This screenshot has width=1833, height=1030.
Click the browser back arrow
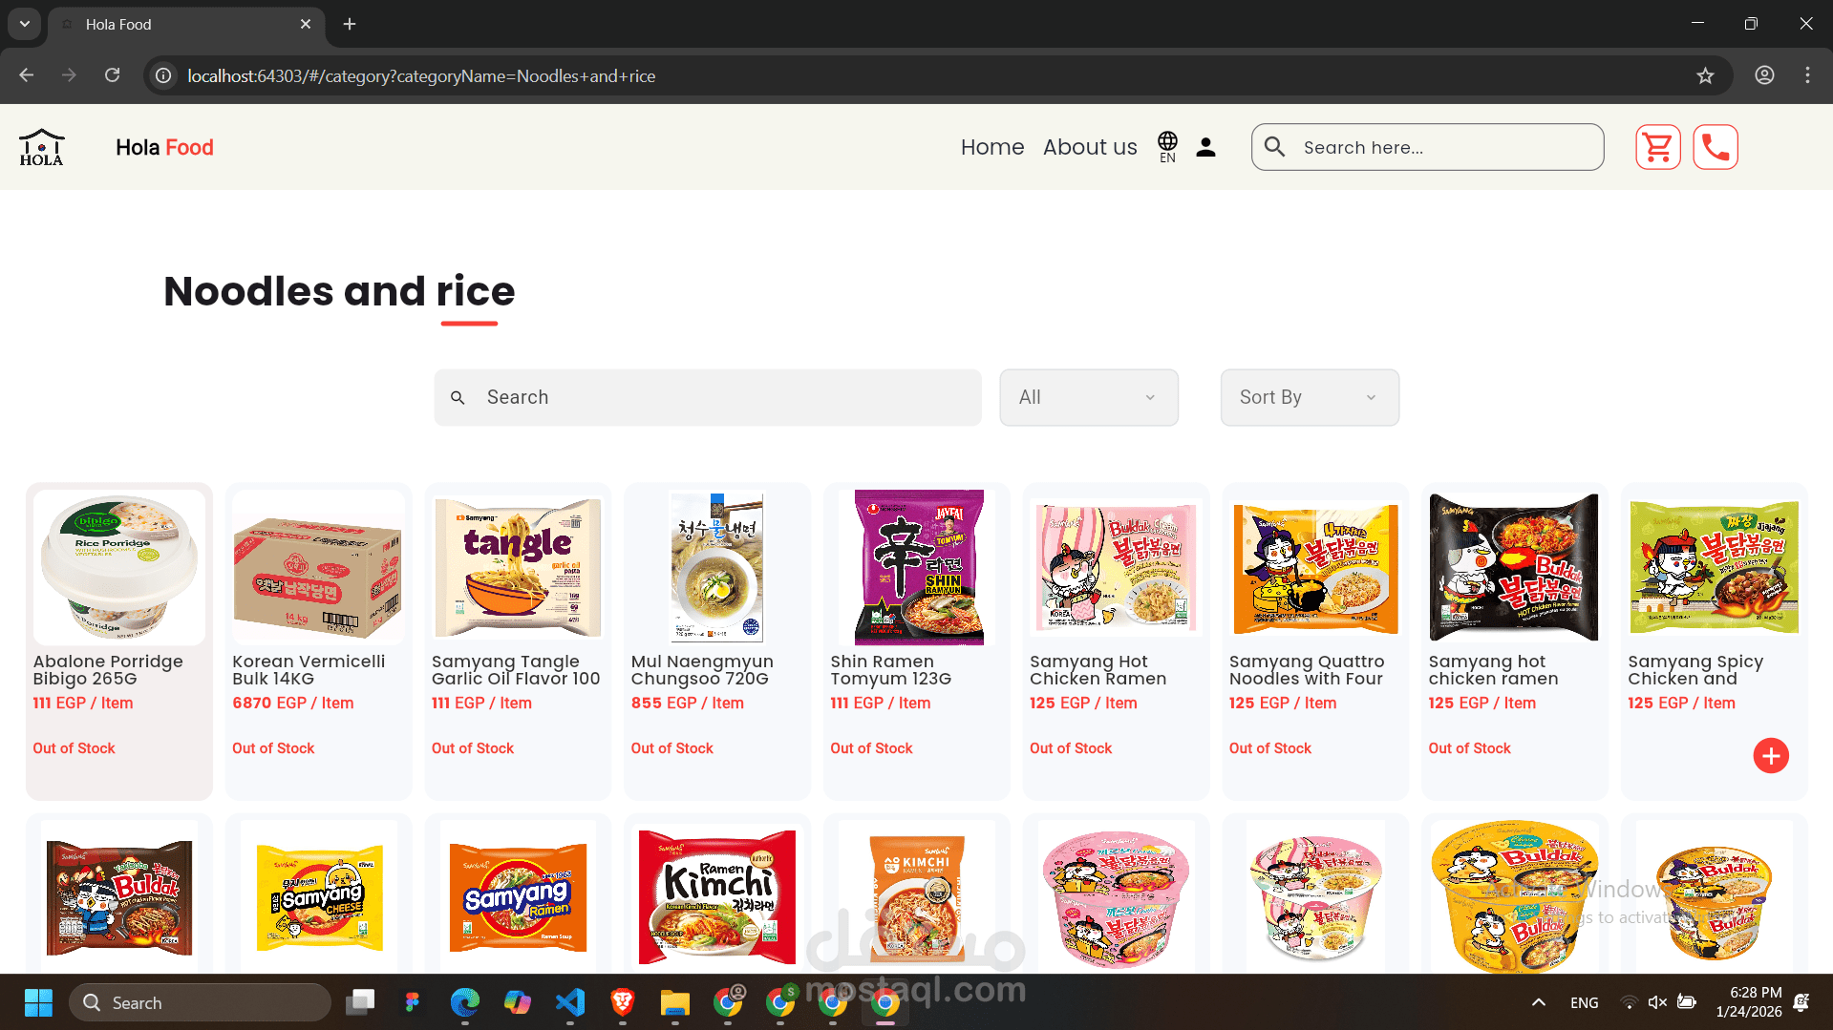tap(26, 75)
